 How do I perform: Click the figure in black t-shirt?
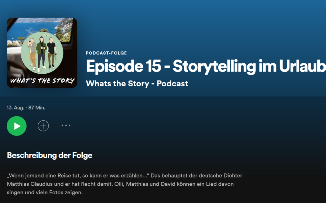52,53
